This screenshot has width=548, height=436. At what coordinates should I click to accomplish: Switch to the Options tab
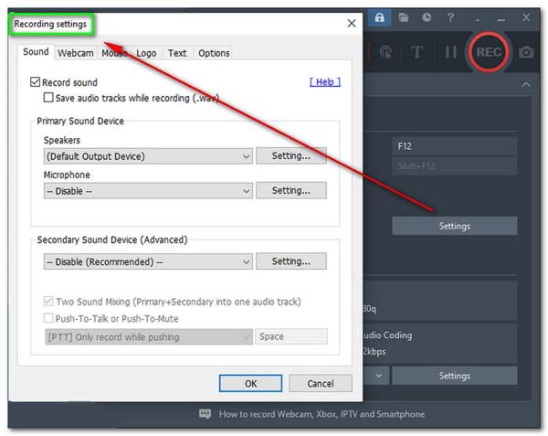tap(214, 53)
